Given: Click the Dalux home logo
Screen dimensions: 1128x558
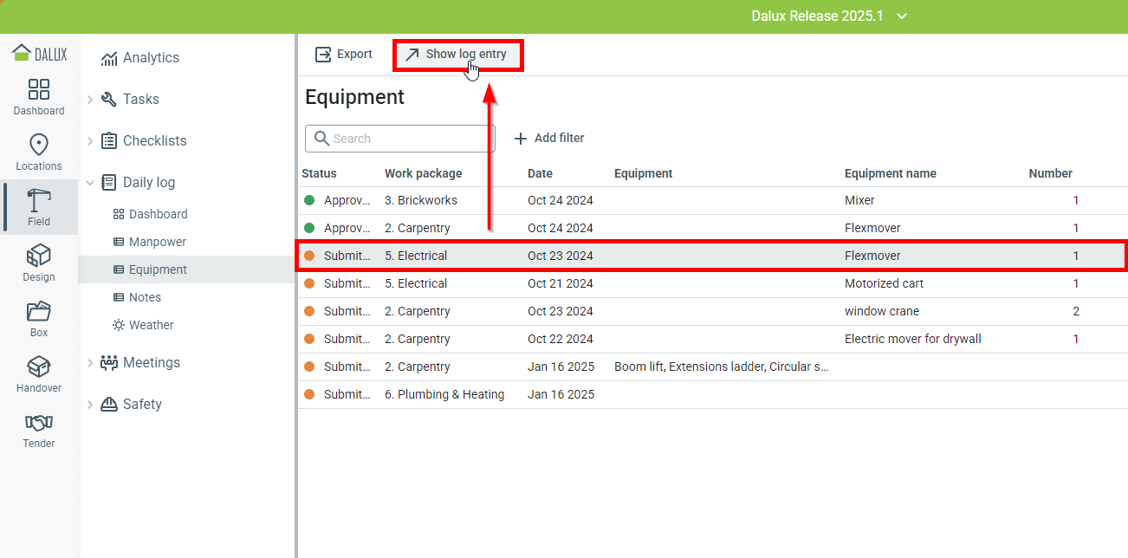Looking at the screenshot, I should click(39, 54).
